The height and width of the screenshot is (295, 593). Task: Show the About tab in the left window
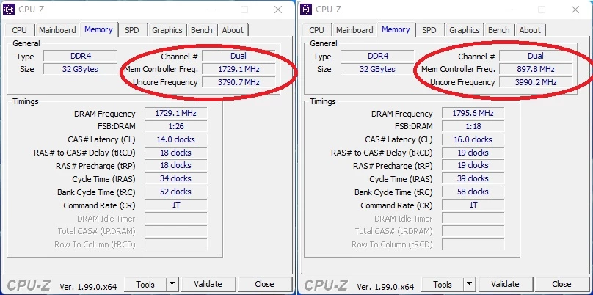pos(233,30)
